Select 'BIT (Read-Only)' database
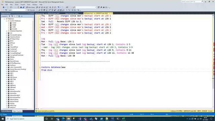The height and width of the screenshot is (121, 215). click(x=14, y=39)
